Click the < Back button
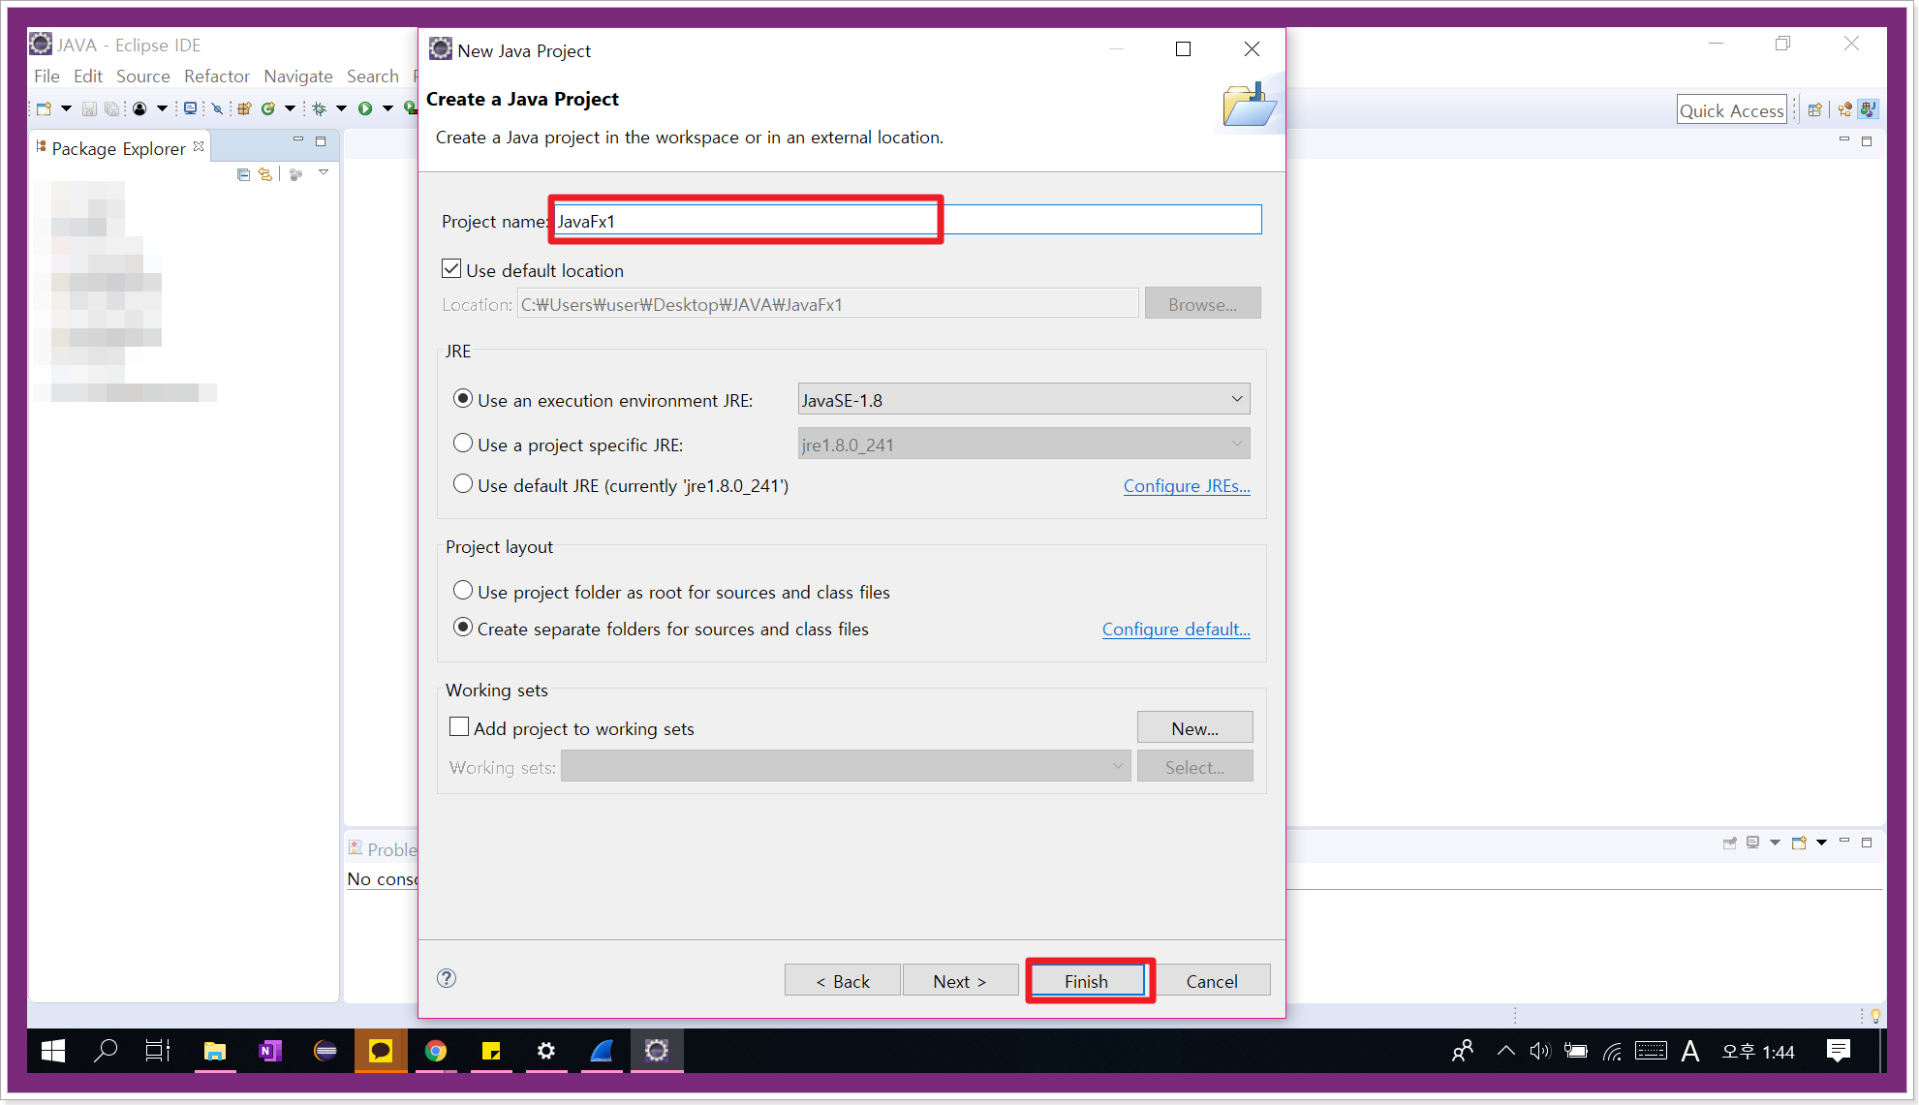Image resolution: width=1919 pixels, height=1105 pixels. tap(843, 981)
